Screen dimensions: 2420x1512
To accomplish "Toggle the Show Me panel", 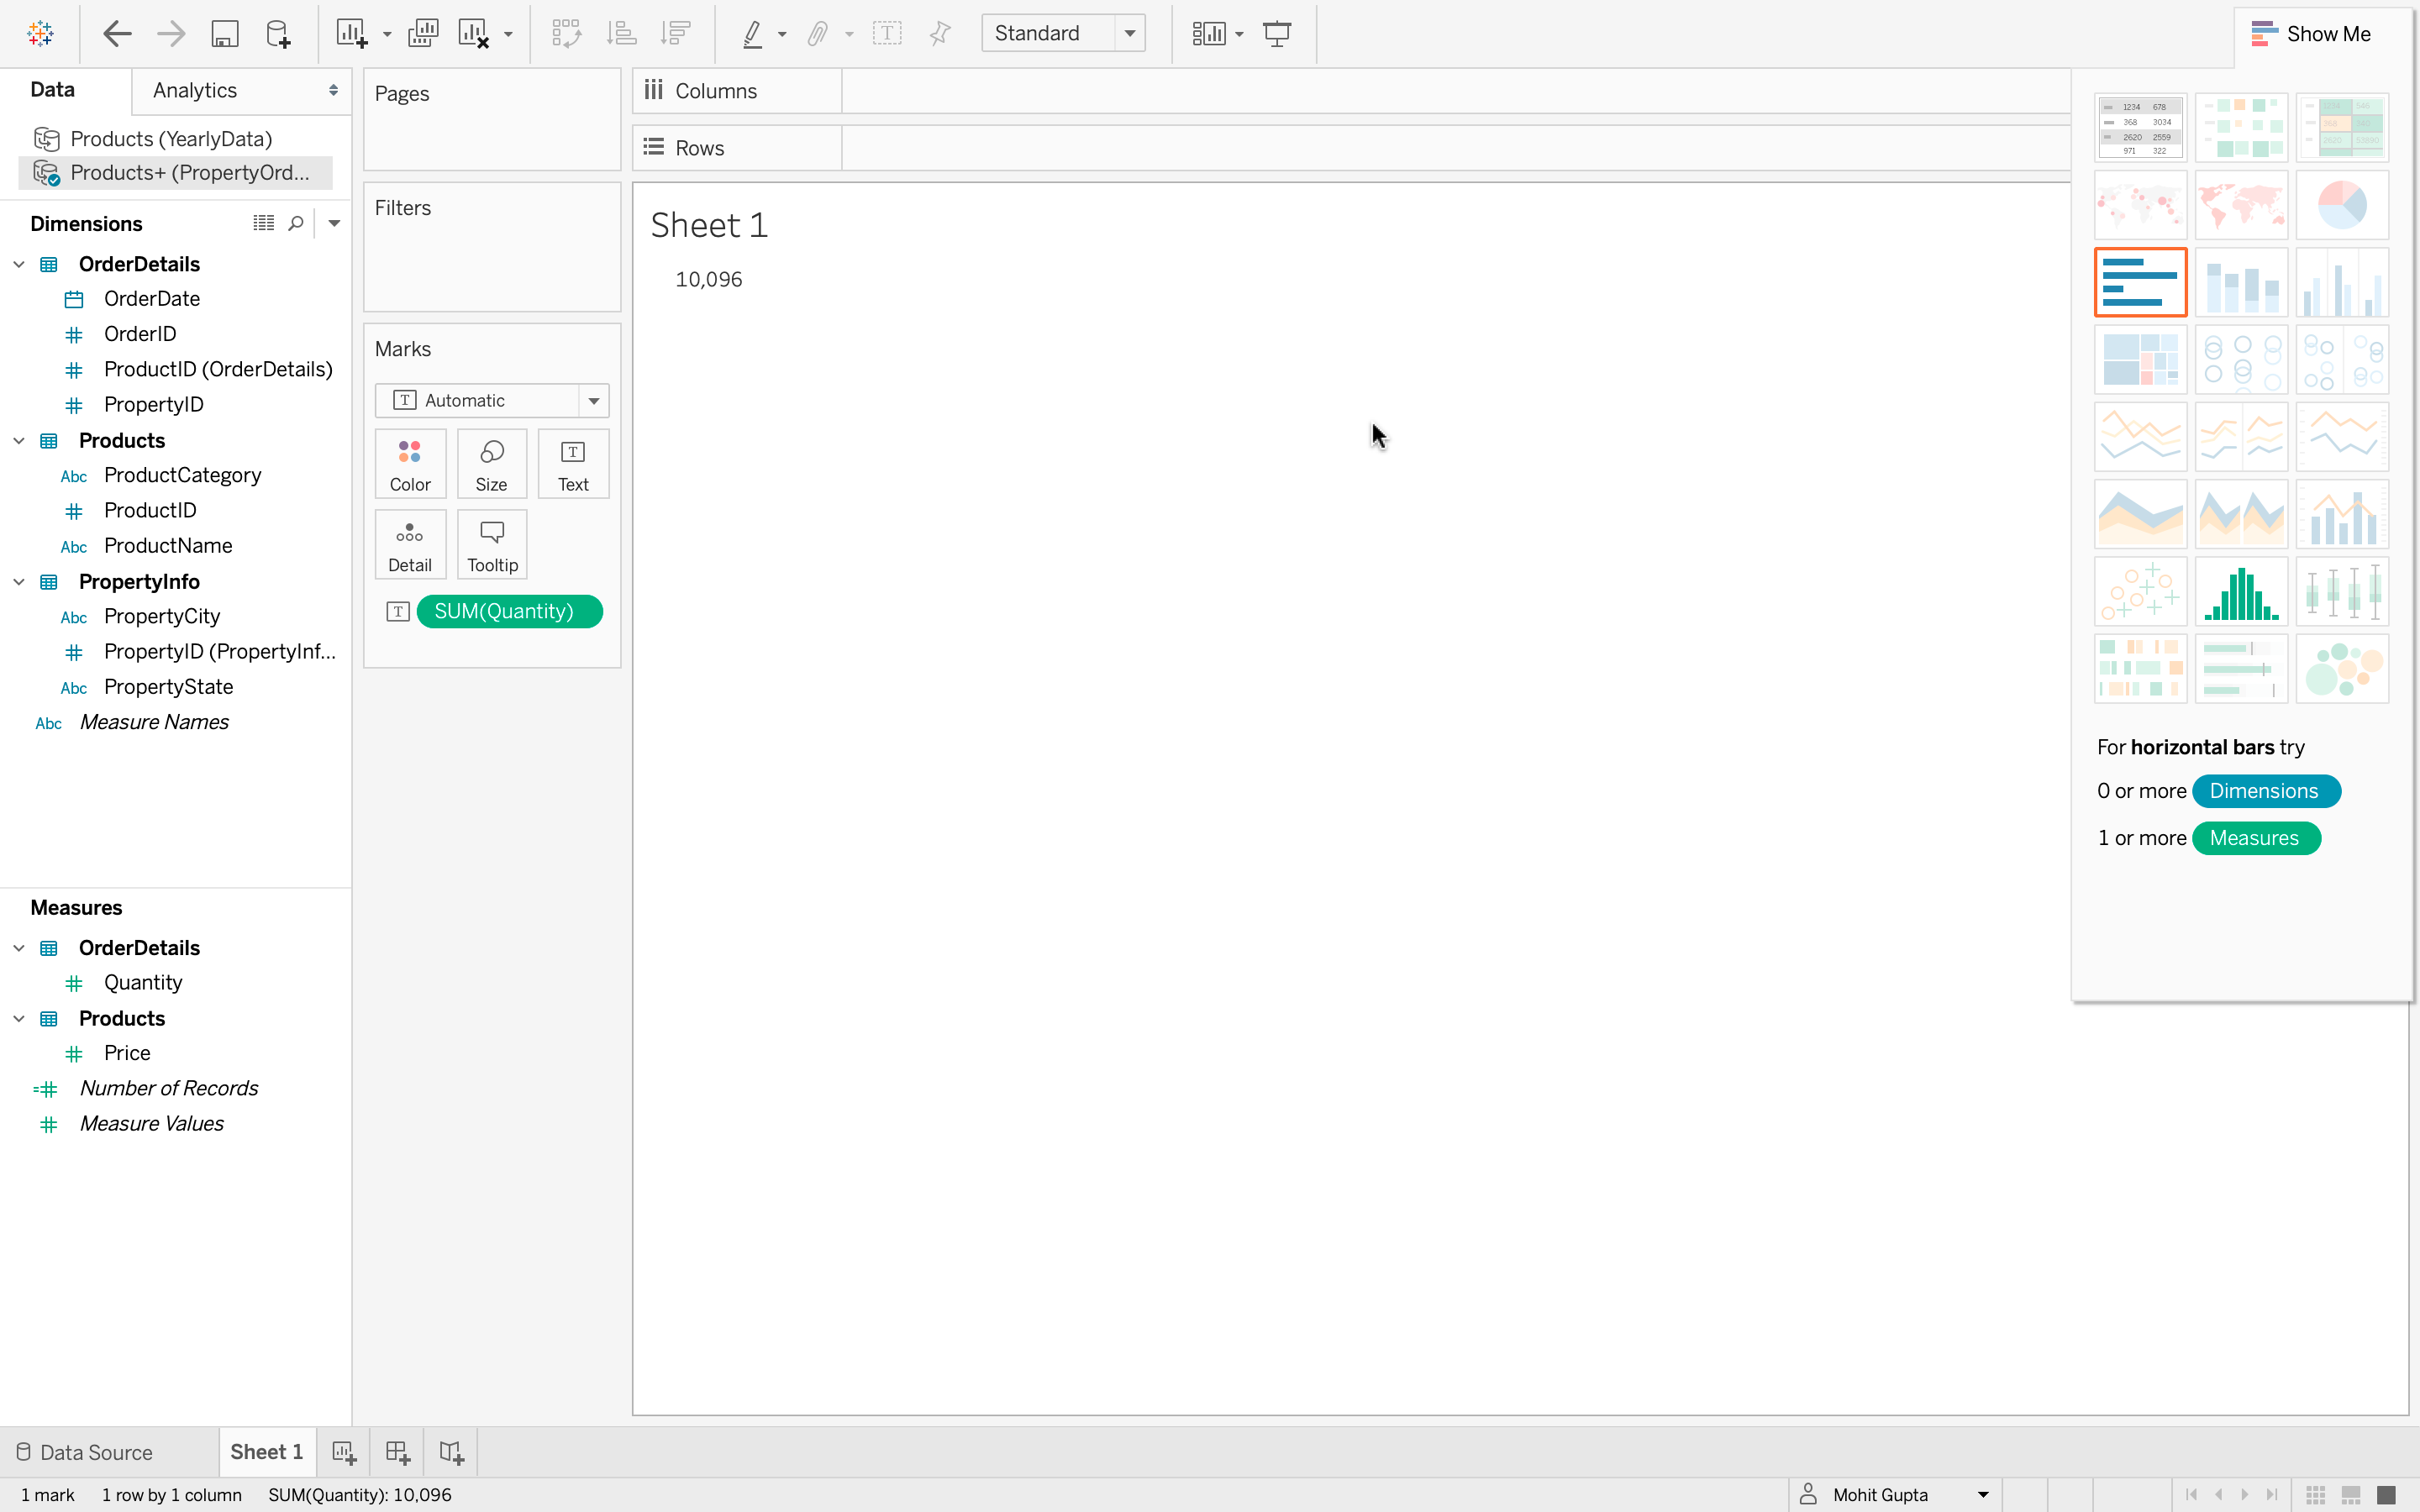I will click(2310, 34).
